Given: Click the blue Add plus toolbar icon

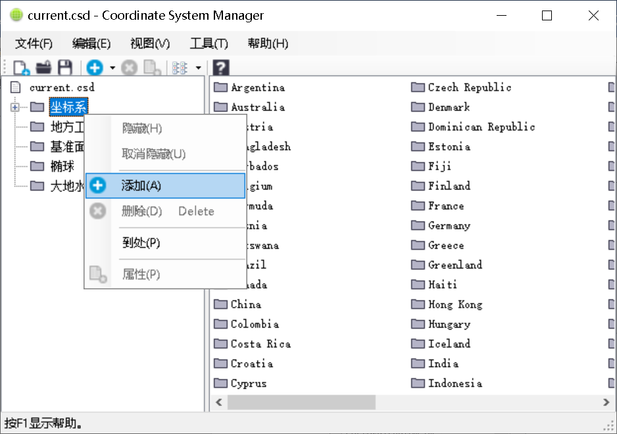Looking at the screenshot, I should (x=95, y=68).
